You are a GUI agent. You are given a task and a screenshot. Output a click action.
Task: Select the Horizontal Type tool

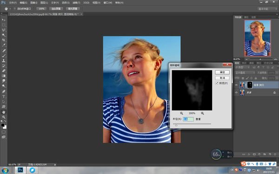point(4,97)
